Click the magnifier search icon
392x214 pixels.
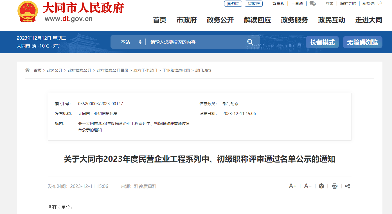coord(250,42)
